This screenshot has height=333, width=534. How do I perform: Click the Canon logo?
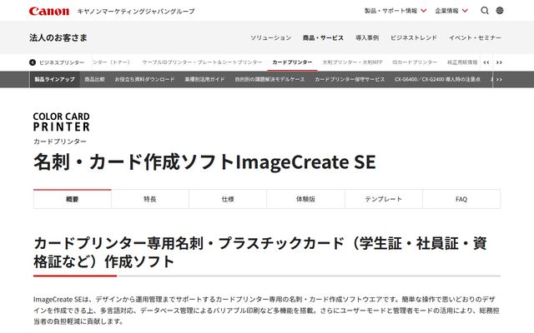pos(49,11)
